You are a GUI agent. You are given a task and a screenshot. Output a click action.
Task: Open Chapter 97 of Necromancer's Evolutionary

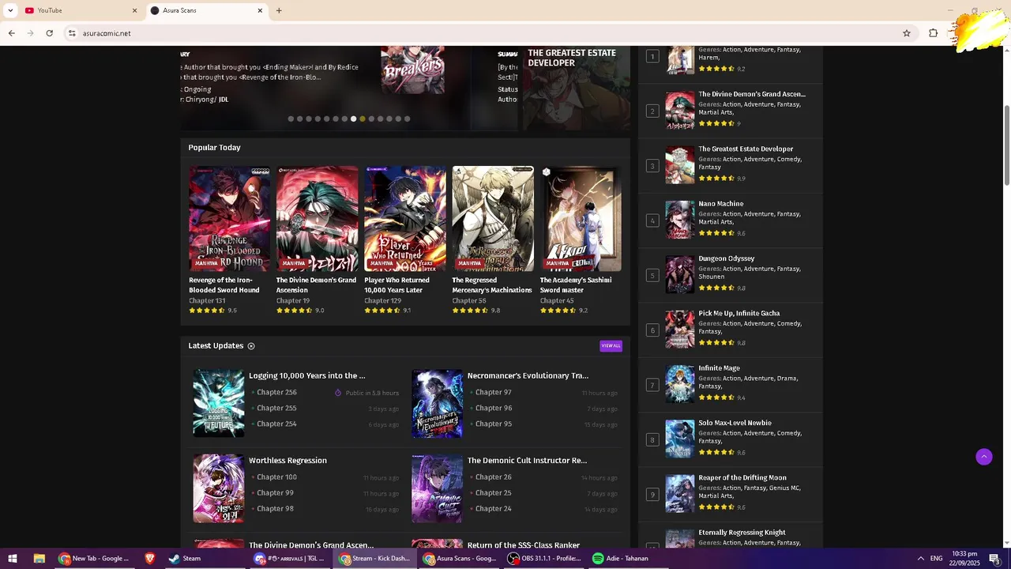click(x=494, y=392)
